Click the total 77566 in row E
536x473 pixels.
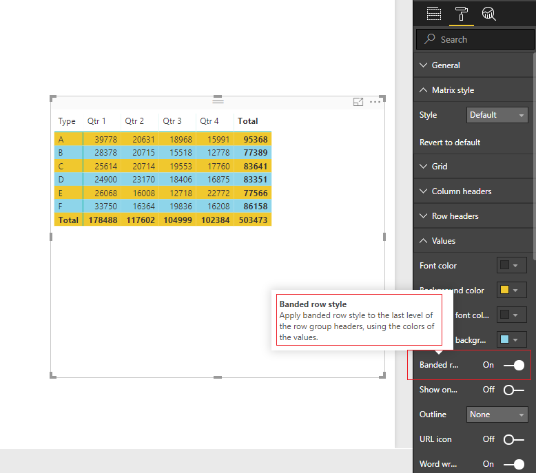point(256,193)
